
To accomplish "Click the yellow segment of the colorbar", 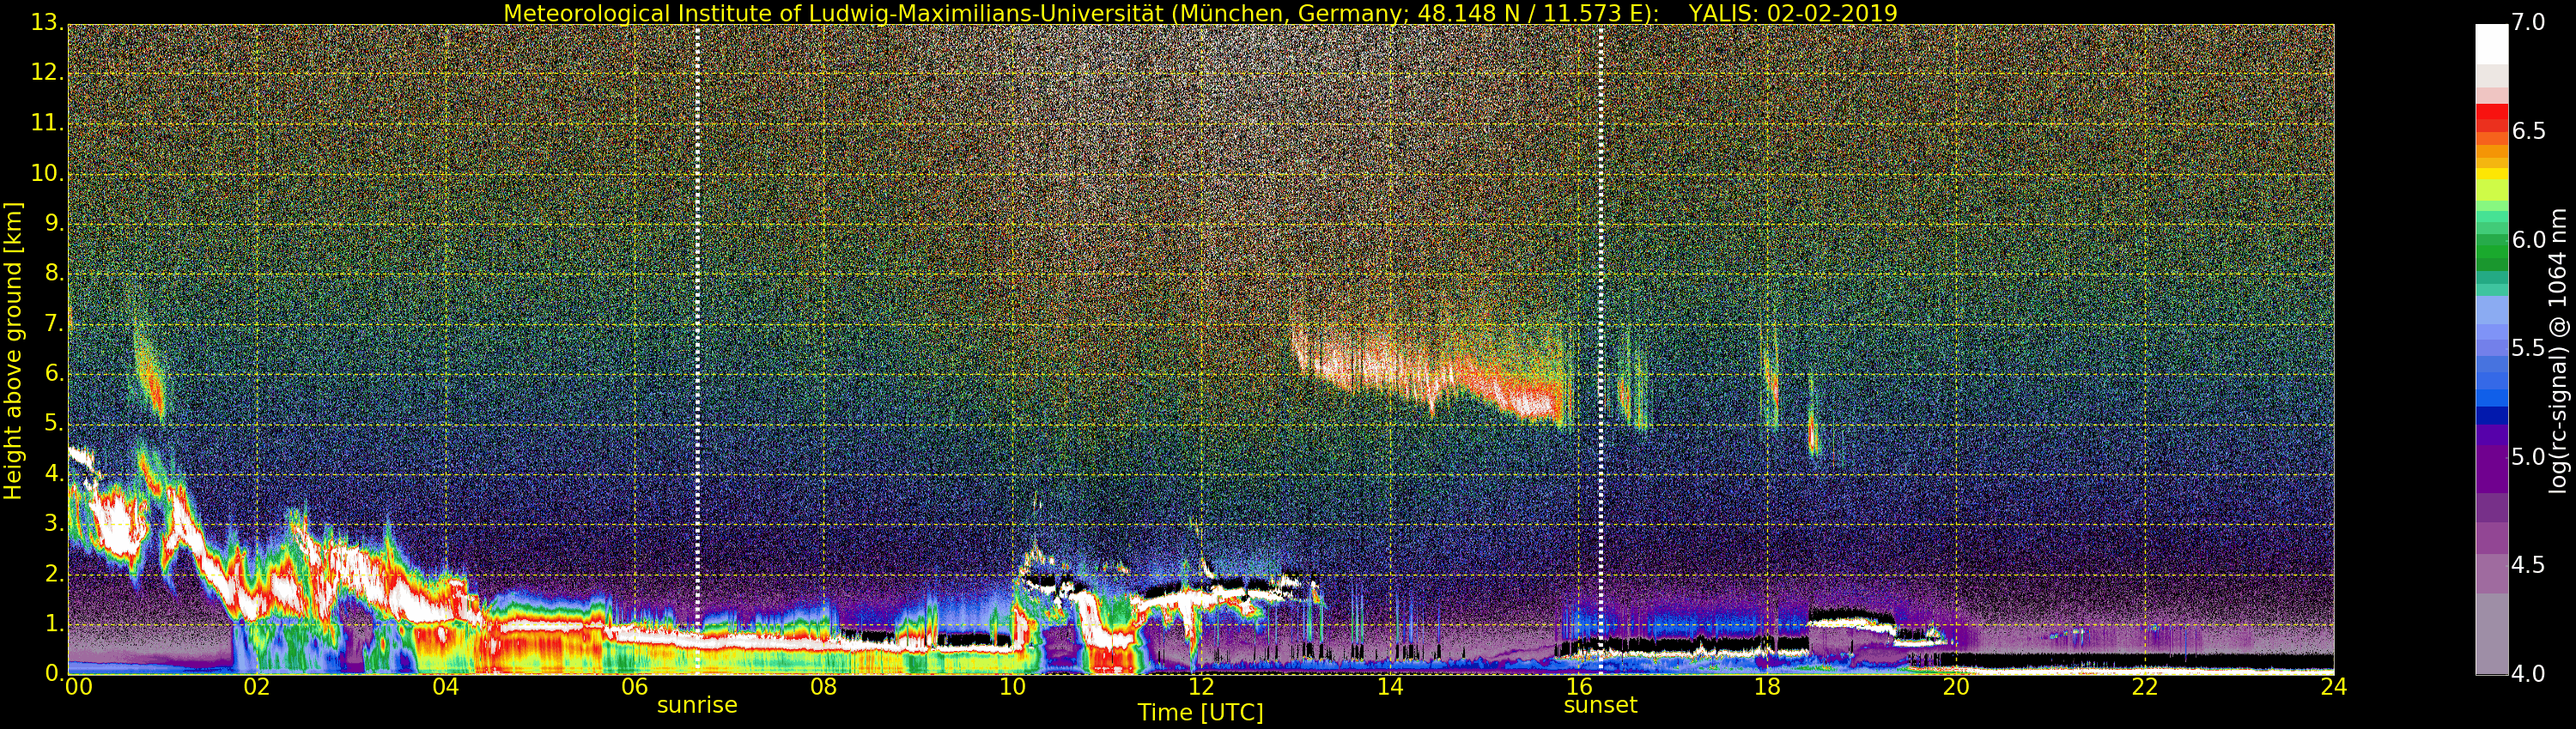I will point(2491,174).
